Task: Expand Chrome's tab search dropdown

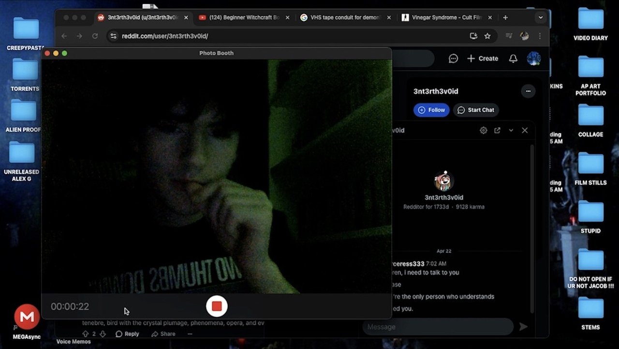Action: [541, 17]
